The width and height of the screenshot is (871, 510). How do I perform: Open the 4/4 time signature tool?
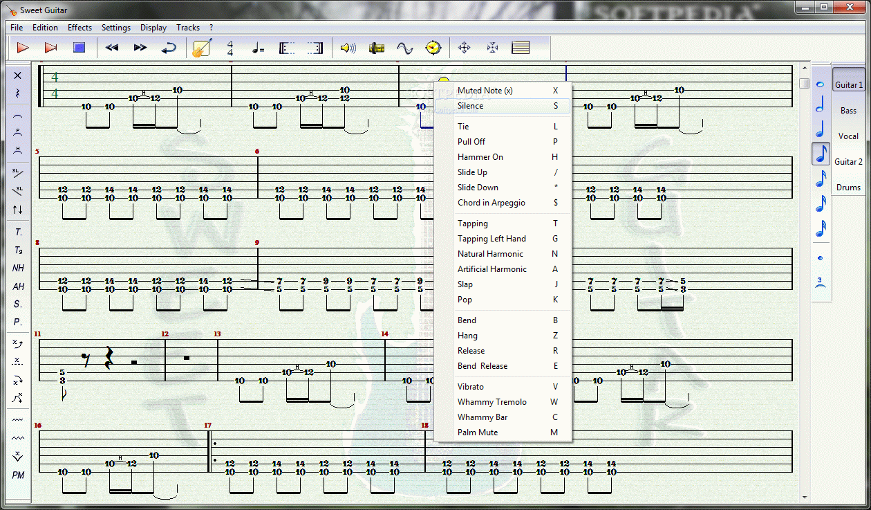point(230,48)
